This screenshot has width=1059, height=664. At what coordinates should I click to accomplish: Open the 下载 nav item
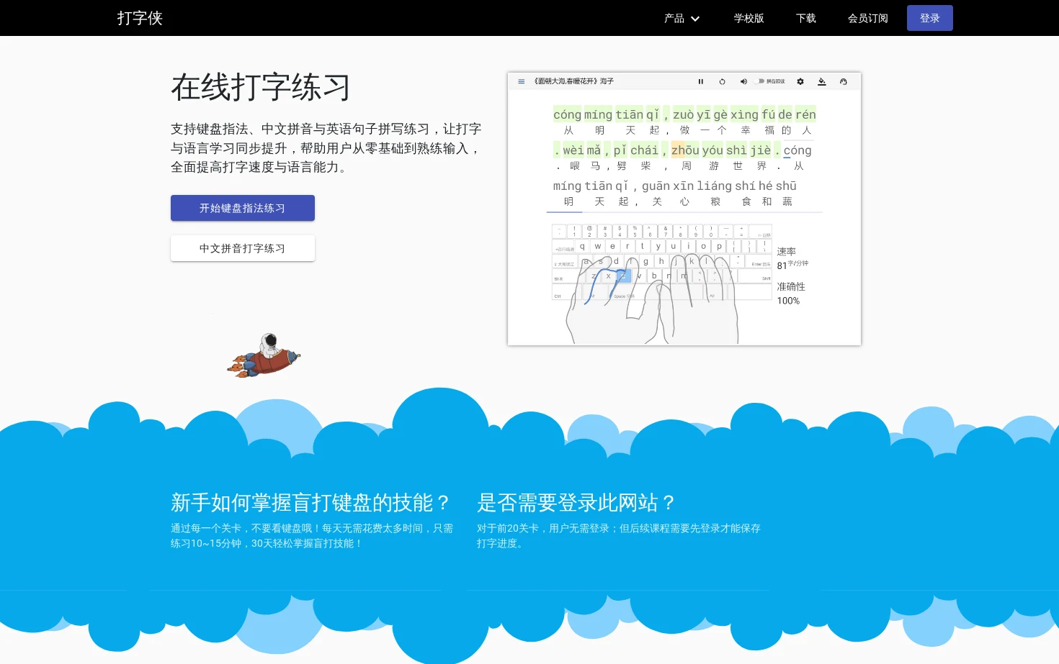point(806,18)
